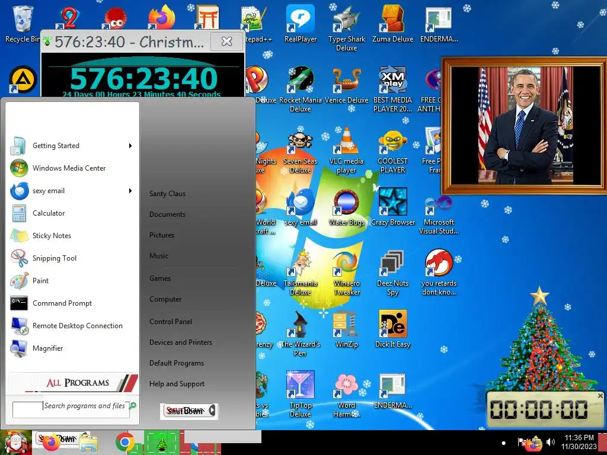607x455 pixels.
Task: Open sexy email desktop shortcut
Action: (x=301, y=207)
